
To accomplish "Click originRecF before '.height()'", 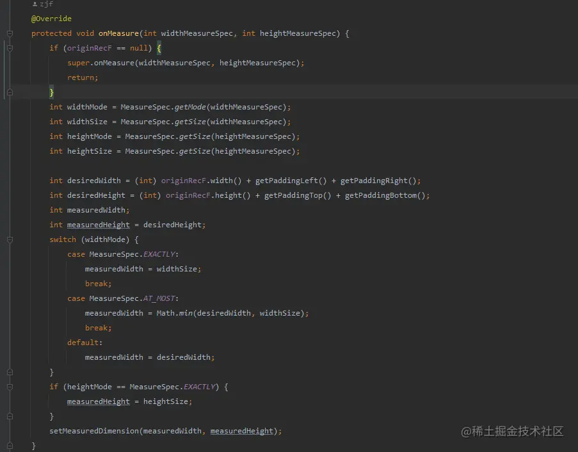I will (x=188, y=195).
